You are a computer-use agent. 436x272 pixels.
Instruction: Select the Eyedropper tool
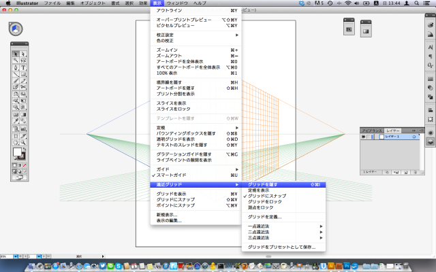[16, 121]
